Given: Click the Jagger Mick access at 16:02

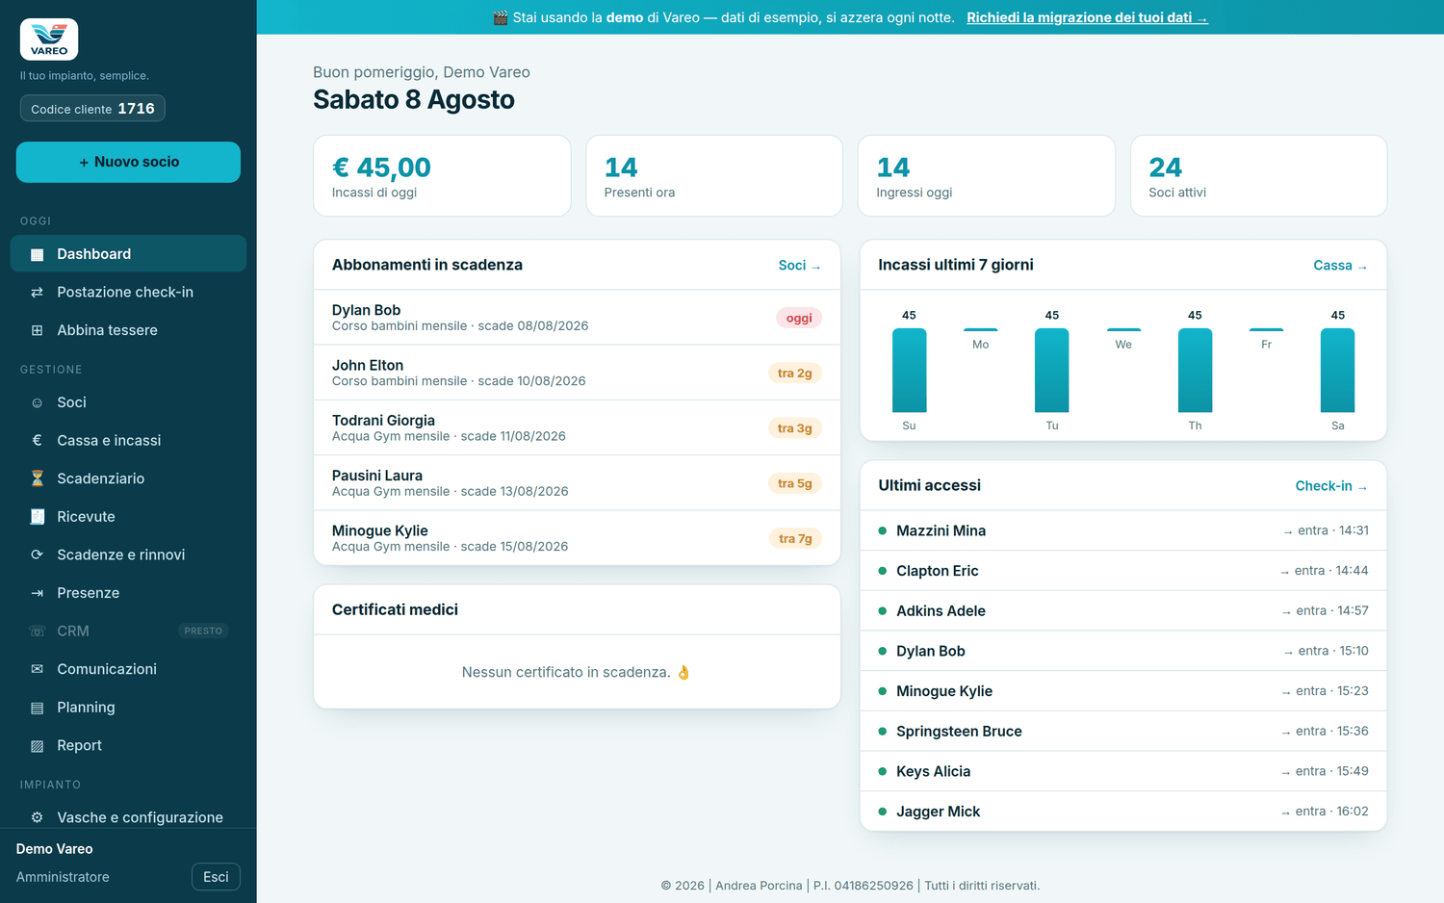Looking at the screenshot, I should click(1123, 812).
